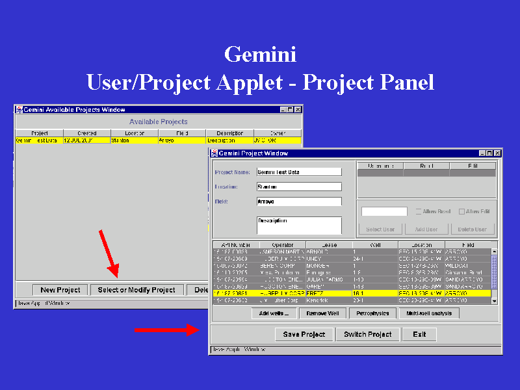The height and width of the screenshot is (390, 520).
Task: Click the Delete User button
Action: [x=473, y=229]
